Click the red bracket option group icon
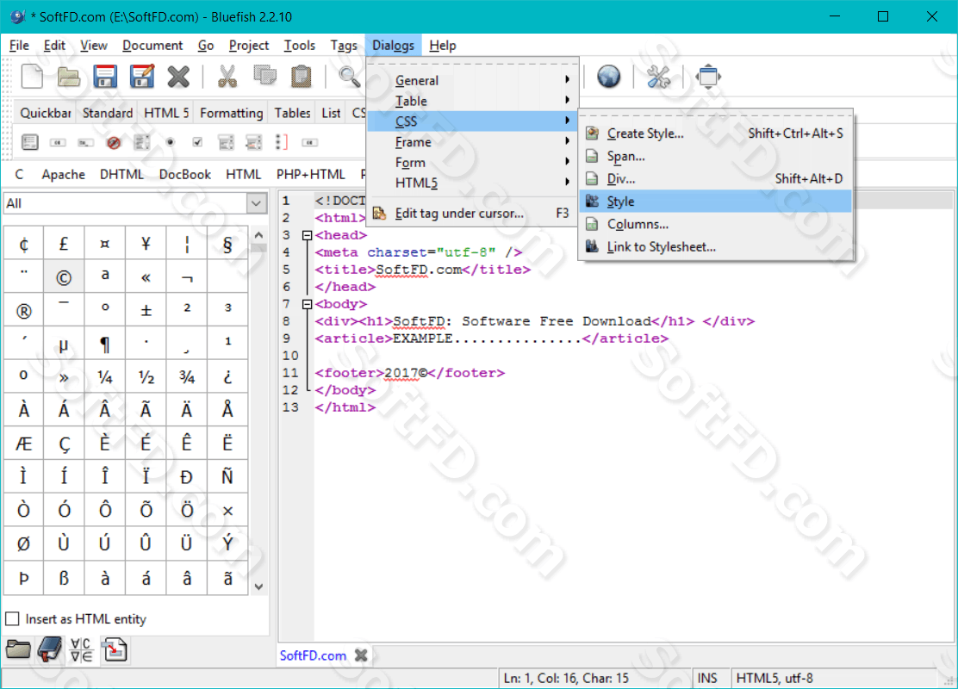This screenshot has height=689, width=958. click(281, 142)
